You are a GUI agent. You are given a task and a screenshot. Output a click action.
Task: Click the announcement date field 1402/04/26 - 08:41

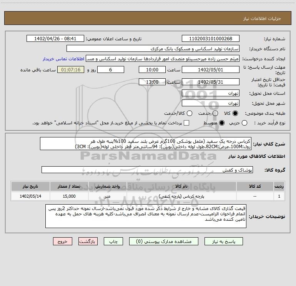tap(55, 39)
